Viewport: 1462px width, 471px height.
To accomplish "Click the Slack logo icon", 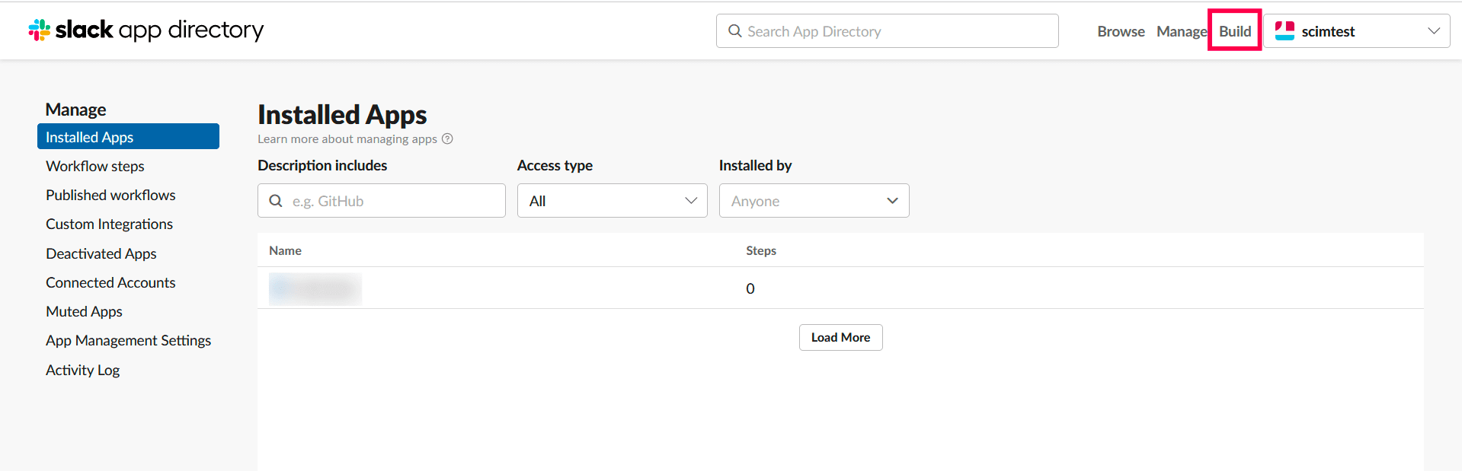I will 40,30.
